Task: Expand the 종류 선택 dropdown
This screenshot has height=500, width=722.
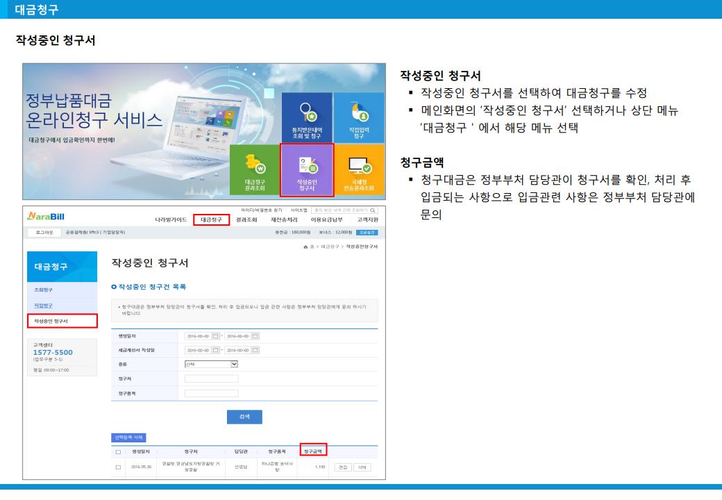Action: coord(211,364)
